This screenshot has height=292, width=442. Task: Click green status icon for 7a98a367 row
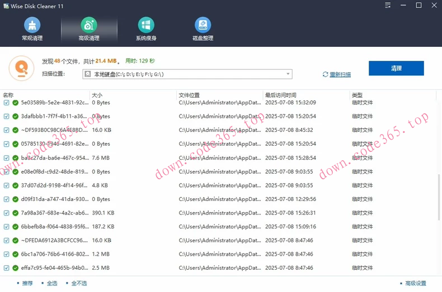(x=16, y=213)
